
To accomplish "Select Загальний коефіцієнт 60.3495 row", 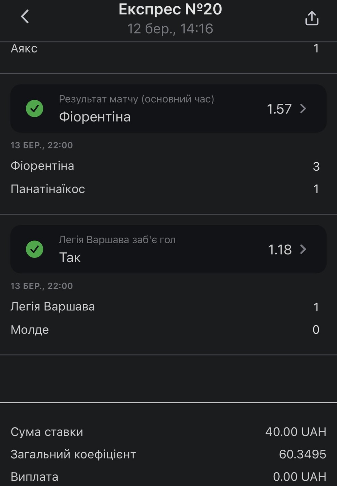I will 168,454.
